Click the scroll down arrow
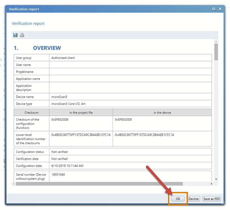The image size is (230, 210). point(216,179)
